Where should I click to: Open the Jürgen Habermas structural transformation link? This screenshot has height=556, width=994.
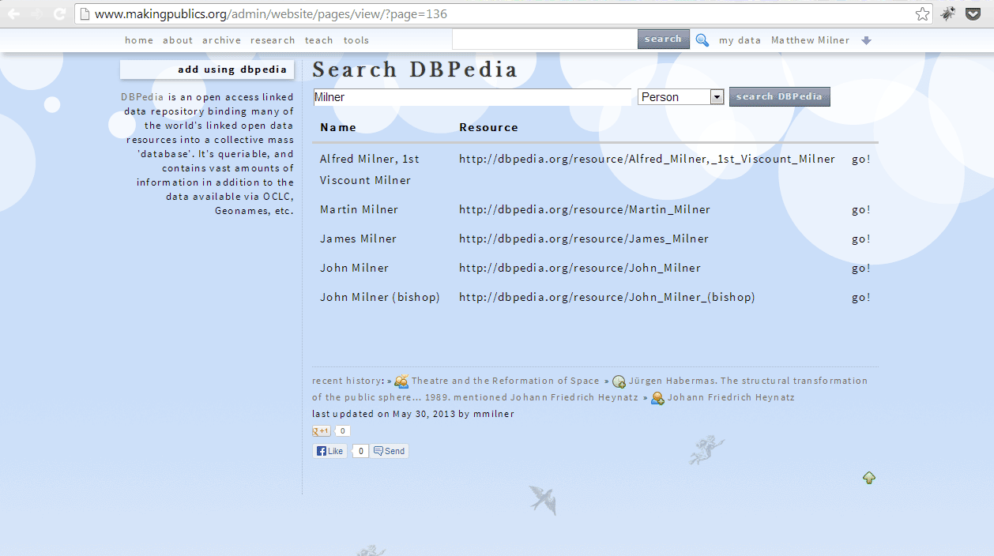click(590, 389)
